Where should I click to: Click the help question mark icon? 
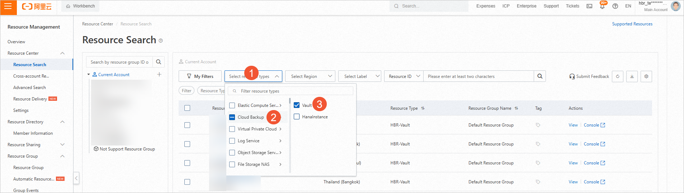click(x=615, y=6)
